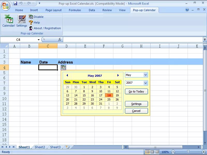
Task: Switch to Page Layout view icon
Action: point(152,152)
